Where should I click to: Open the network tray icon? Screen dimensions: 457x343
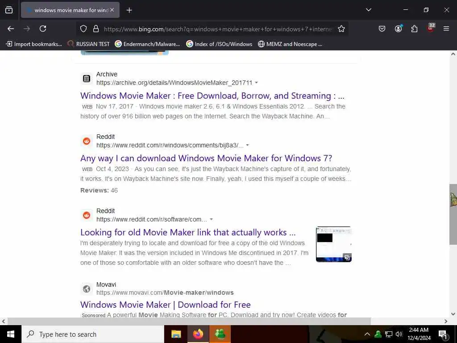click(x=389, y=334)
